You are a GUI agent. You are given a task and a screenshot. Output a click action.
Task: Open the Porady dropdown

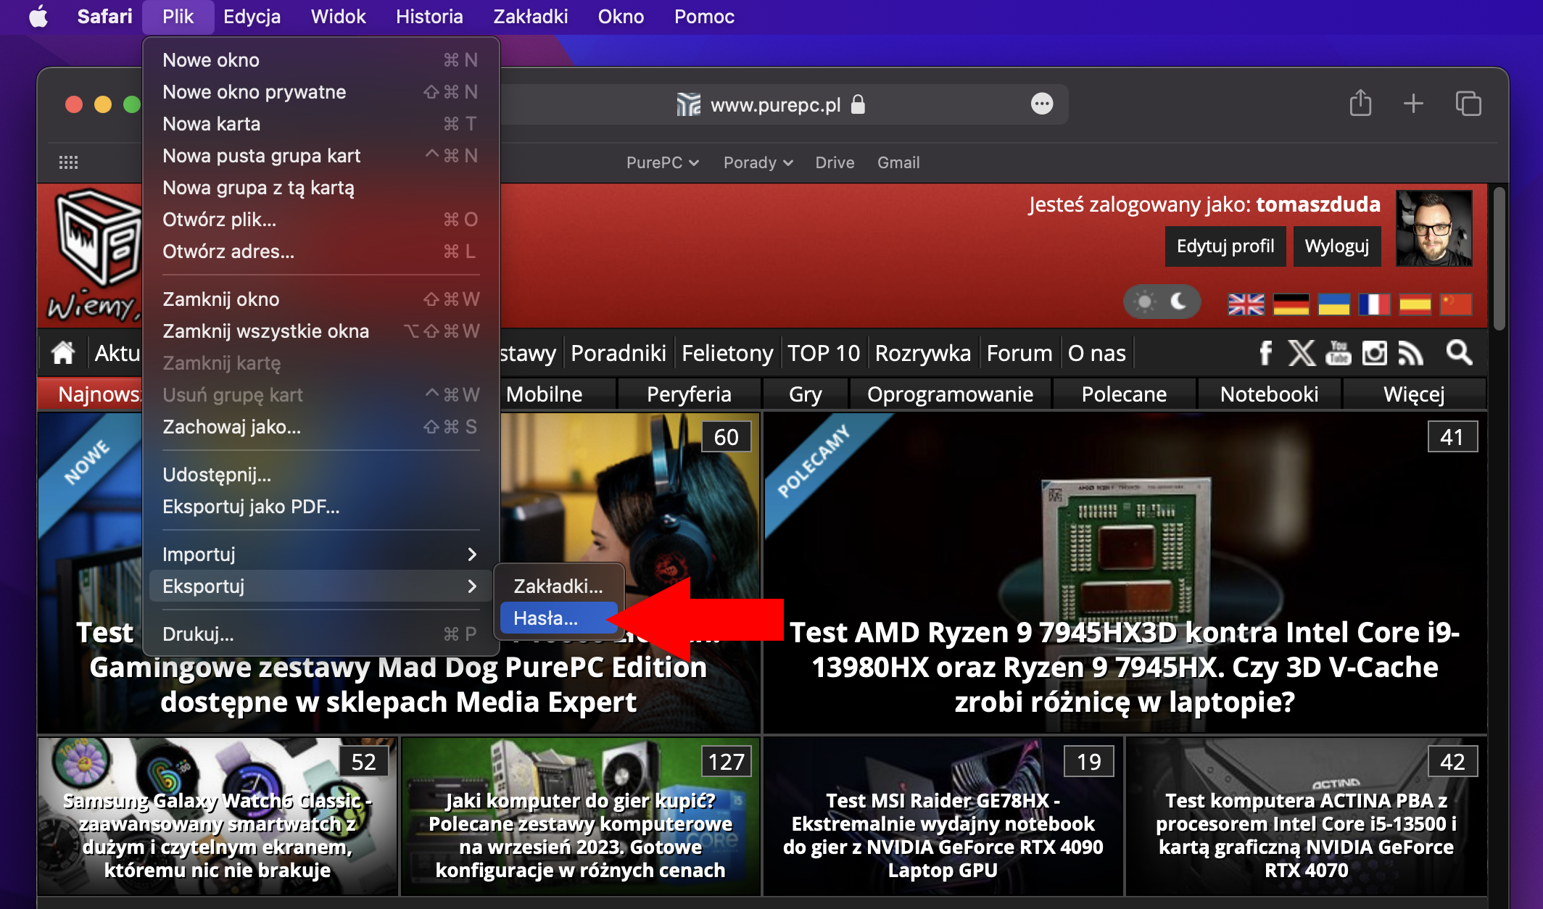pos(756,162)
